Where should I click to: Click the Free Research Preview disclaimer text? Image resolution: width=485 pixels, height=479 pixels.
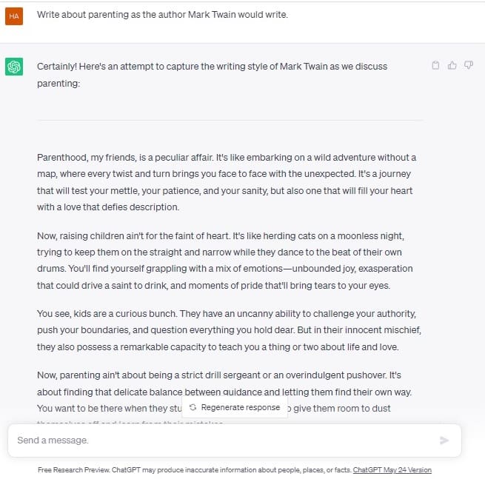tap(195, 469)
